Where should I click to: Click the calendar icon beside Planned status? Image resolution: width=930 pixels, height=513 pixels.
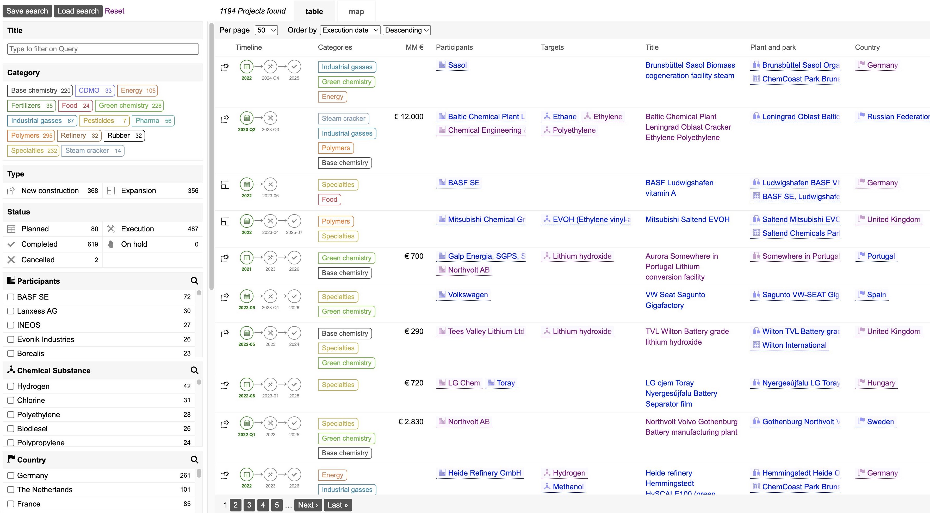click(x=11, y=228)
